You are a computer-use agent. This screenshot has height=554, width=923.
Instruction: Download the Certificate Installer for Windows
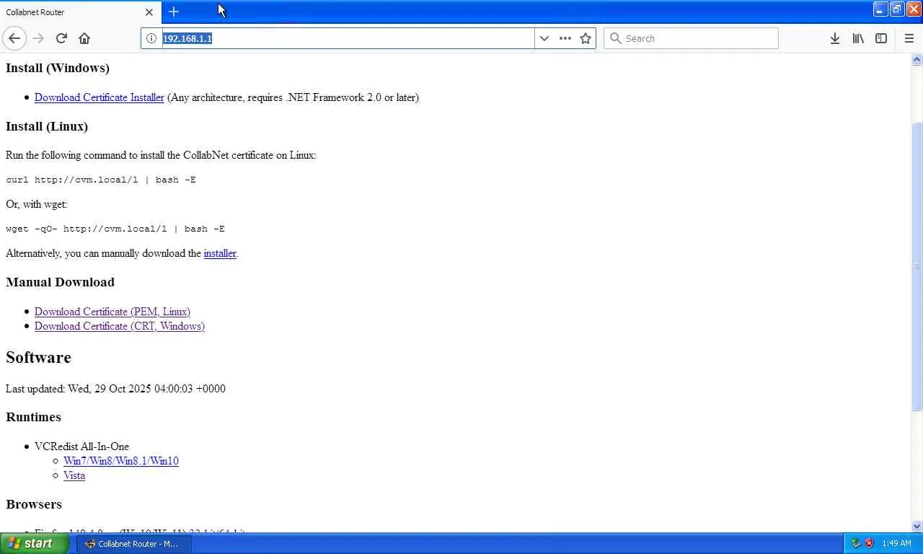(100, 97)
